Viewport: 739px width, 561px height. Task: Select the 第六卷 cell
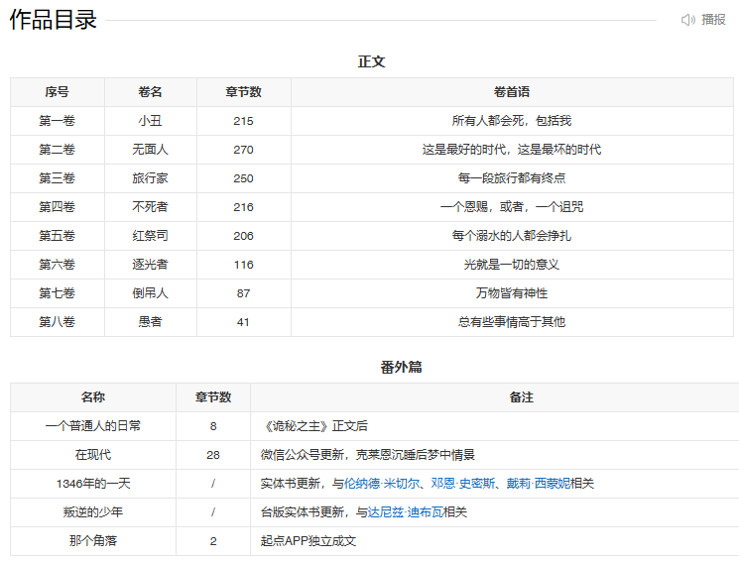click(57, 265)
